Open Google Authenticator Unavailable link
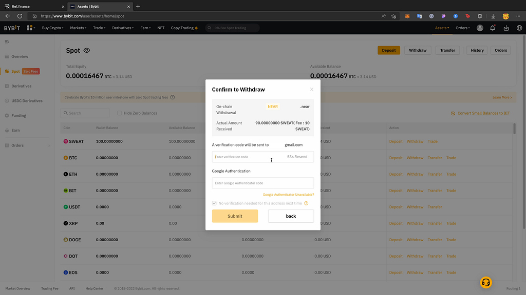Screen dimensions: 526x295 [288, 195]
